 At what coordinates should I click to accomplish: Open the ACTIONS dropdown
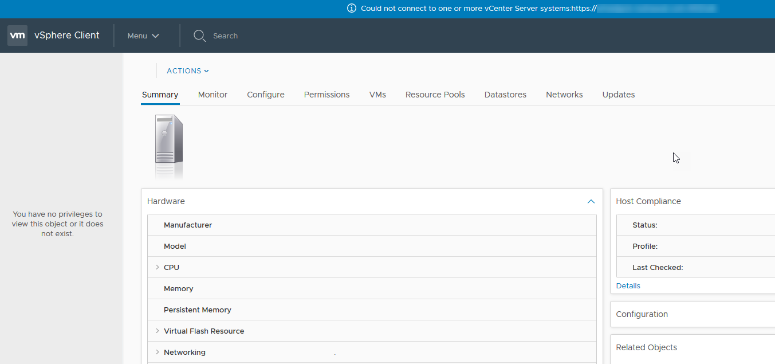(187, 71)
